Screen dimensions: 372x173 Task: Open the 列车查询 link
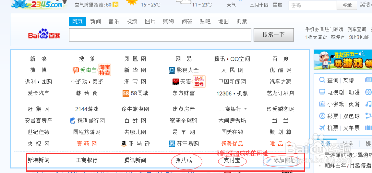point(357,30)
